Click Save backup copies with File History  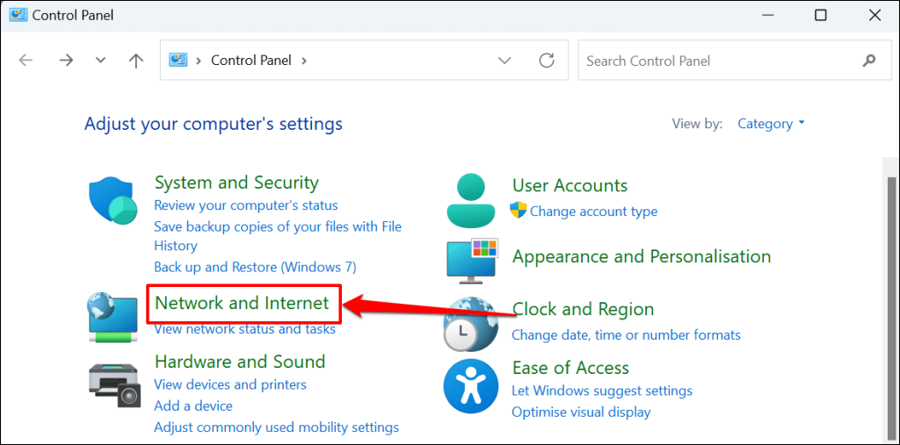(278, 236)
